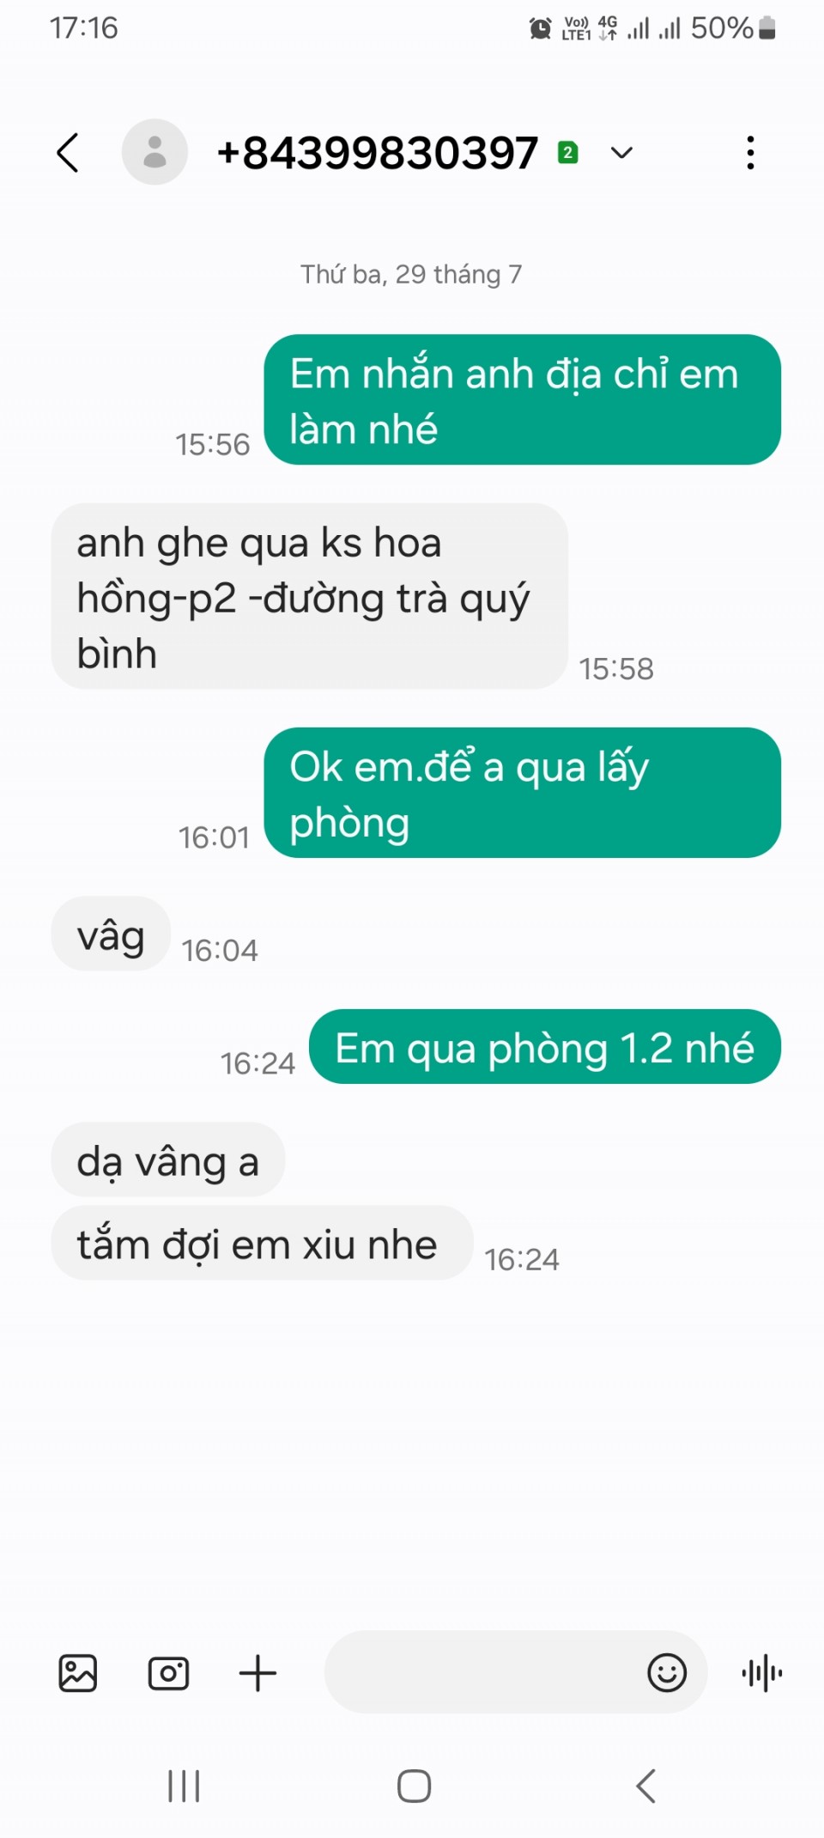Open the emoji smiley picker
Screen dimensions: 824x1838
[667, 1673]
